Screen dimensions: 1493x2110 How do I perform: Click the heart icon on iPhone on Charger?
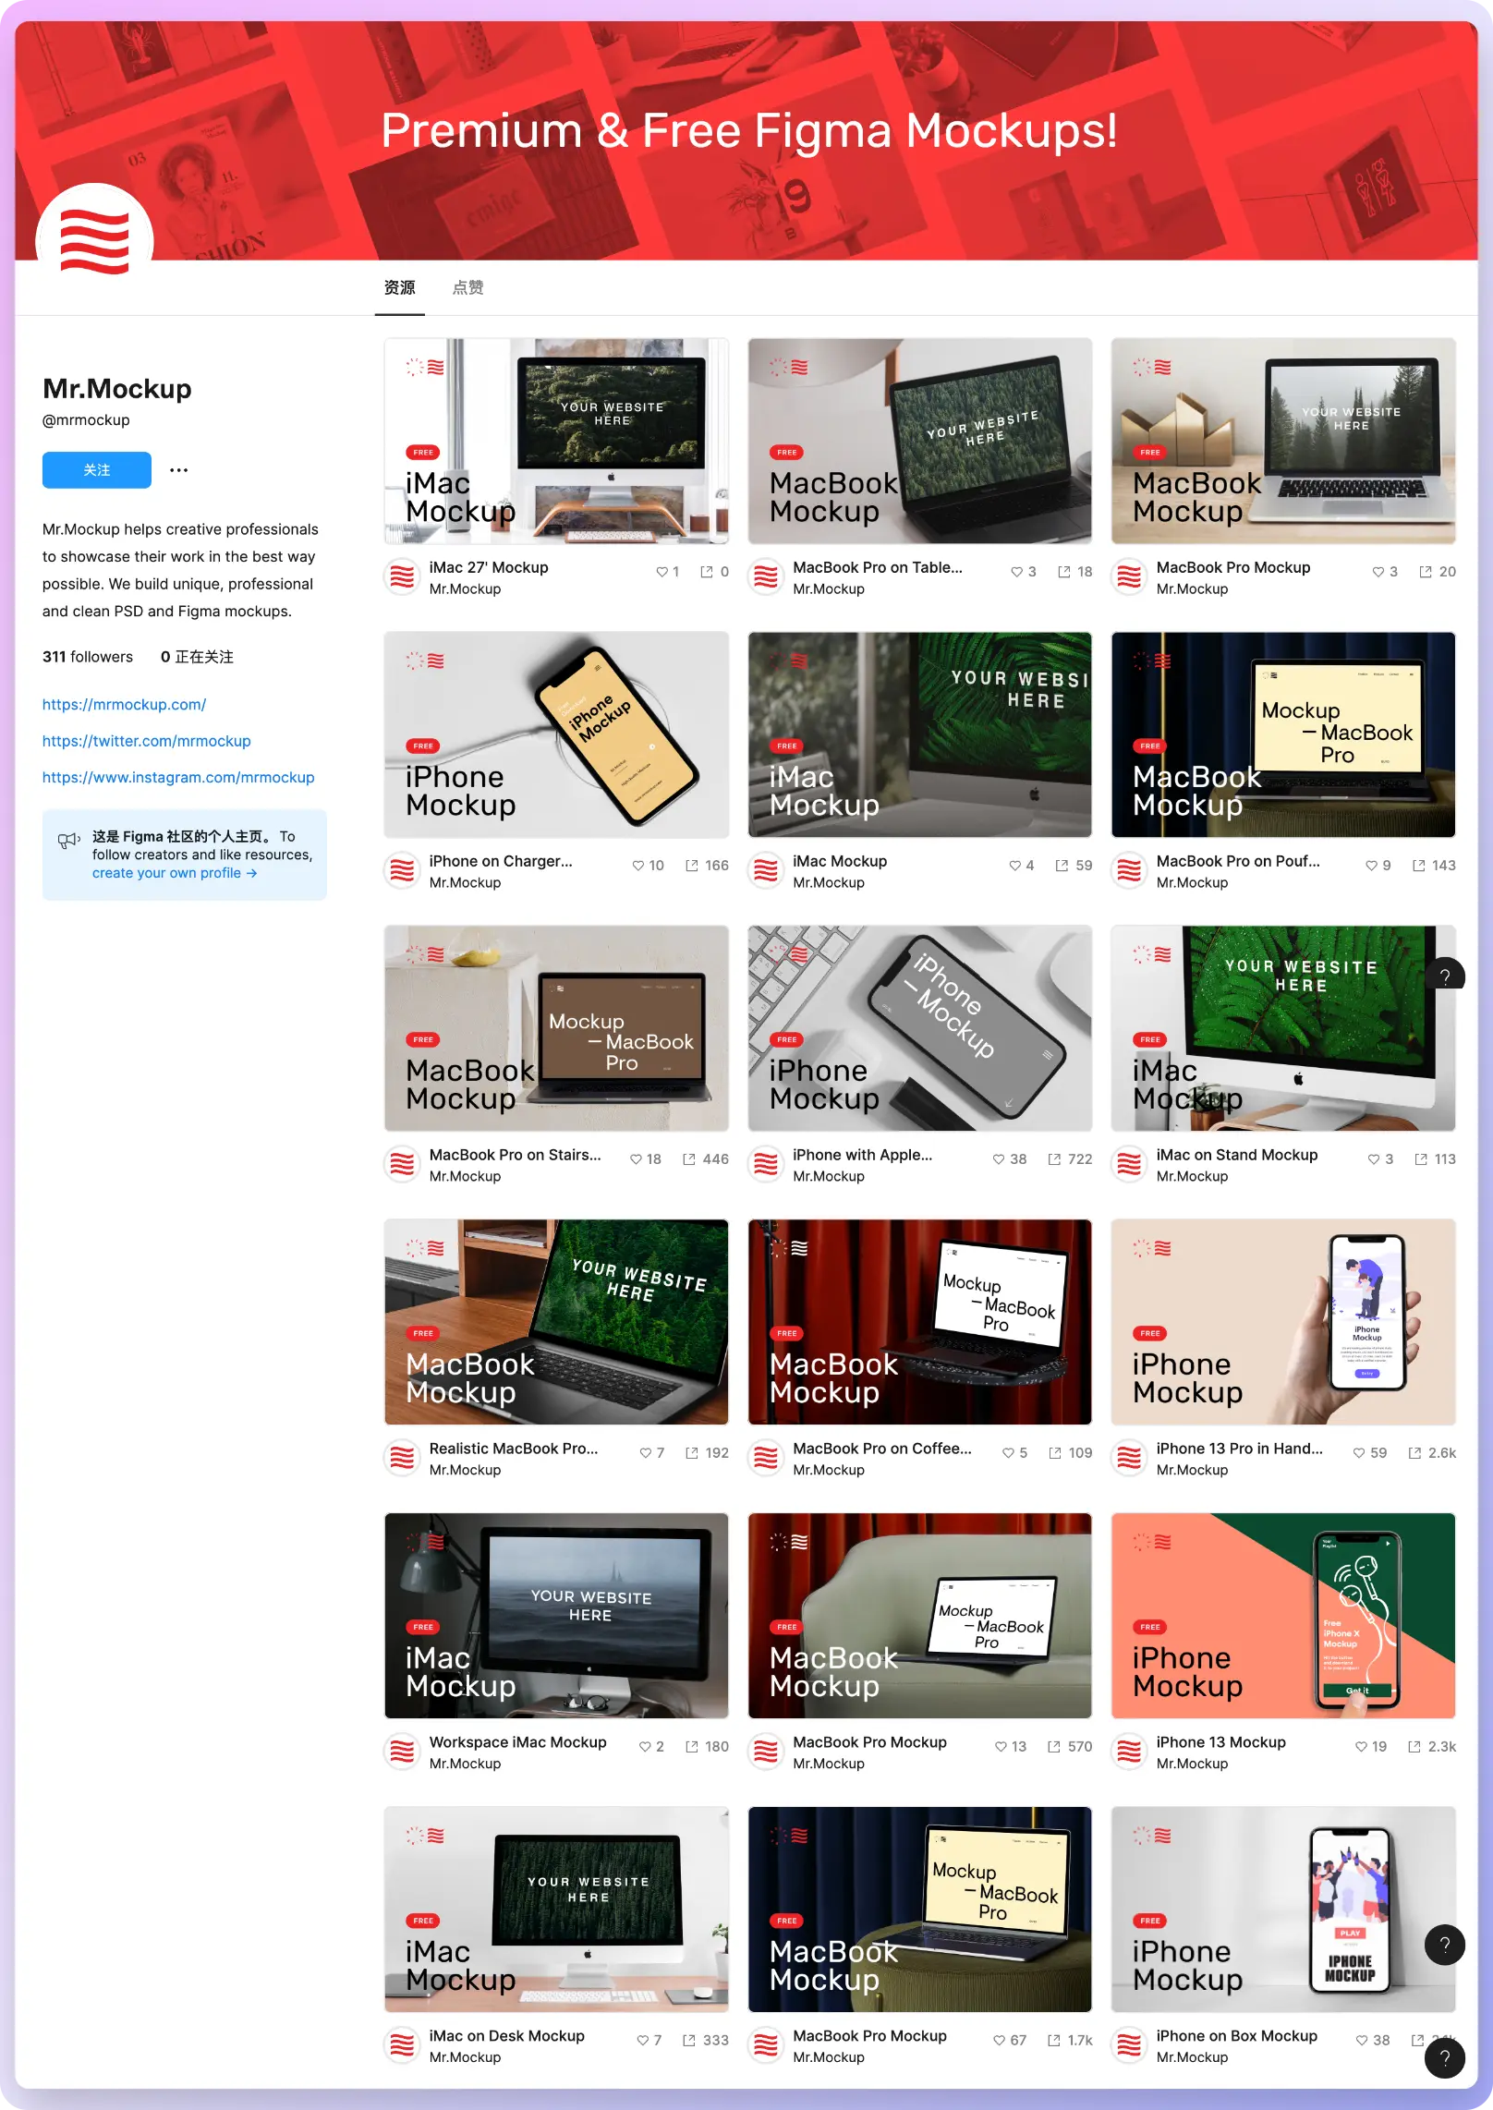click(637, 866)
